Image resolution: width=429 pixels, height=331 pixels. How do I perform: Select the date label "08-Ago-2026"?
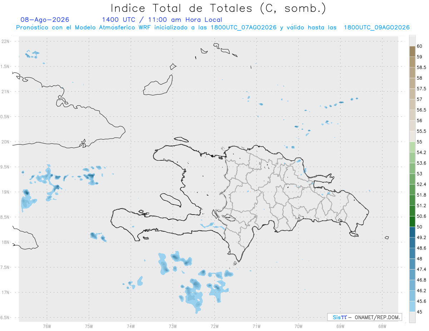pyautogui.click(x=45, y=20)
